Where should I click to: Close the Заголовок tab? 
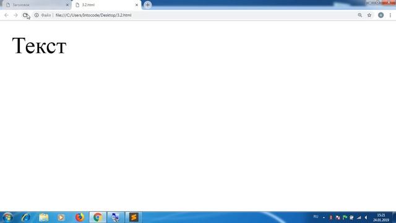pos(67,5)
